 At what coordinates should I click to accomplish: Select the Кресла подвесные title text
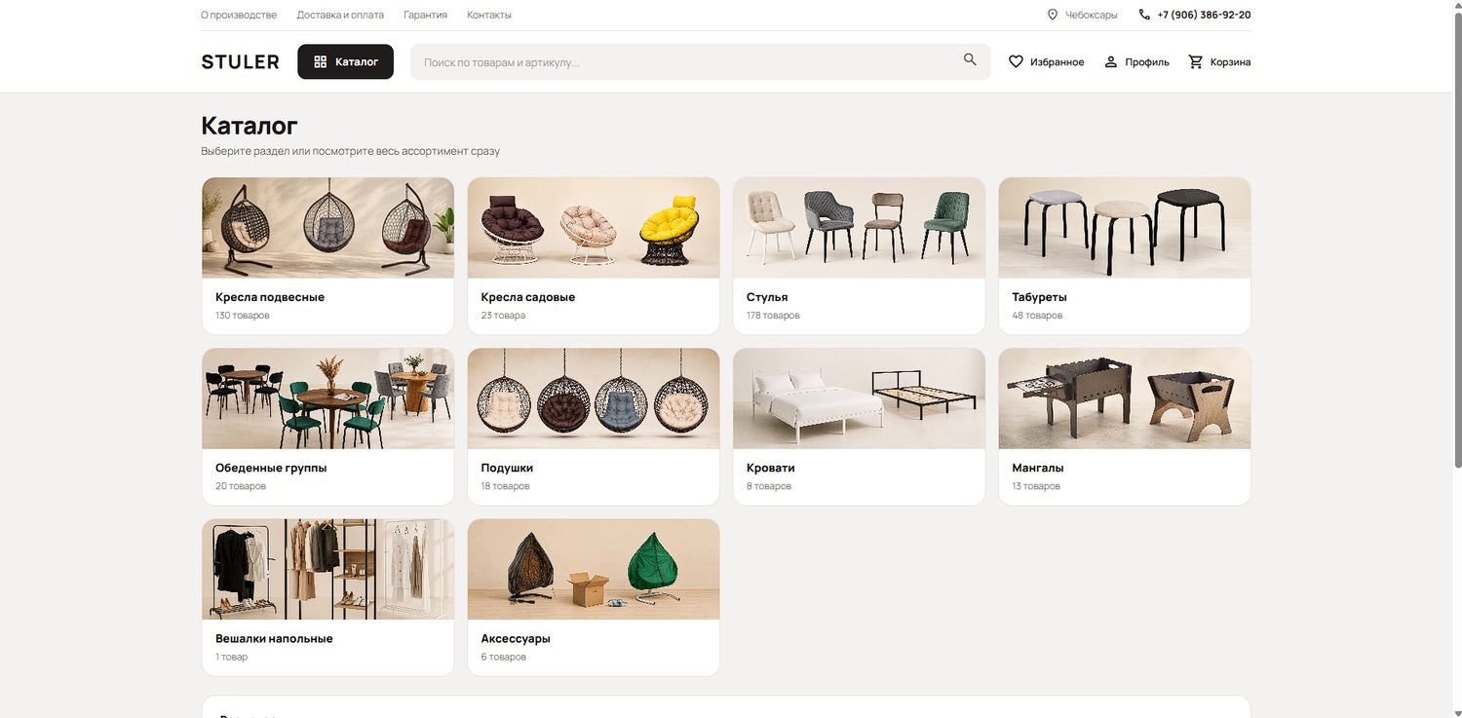[x=270, y=297]
